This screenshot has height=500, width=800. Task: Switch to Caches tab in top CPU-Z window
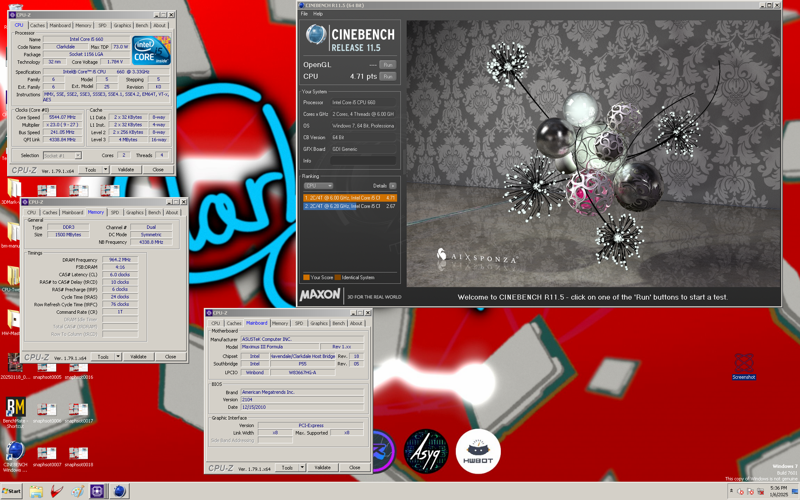[37, 25]
